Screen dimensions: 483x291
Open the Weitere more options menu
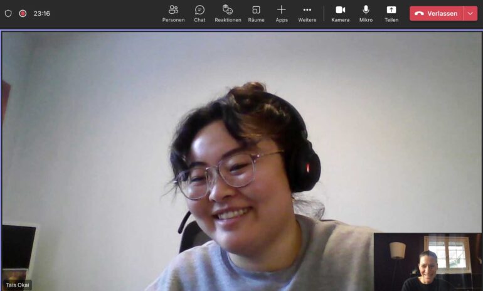point(307,13)
